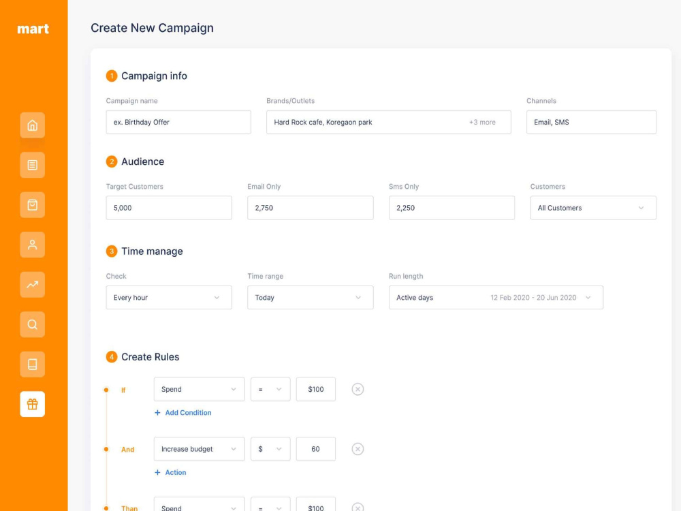Open the shopping bag sidebar icon

[x=32, y=204]
